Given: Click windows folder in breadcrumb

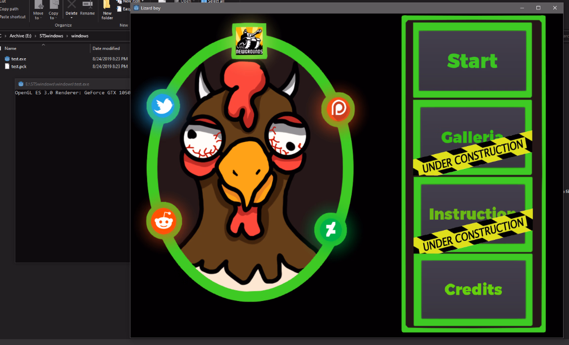Looking at the screenshot, I should 80,36.
